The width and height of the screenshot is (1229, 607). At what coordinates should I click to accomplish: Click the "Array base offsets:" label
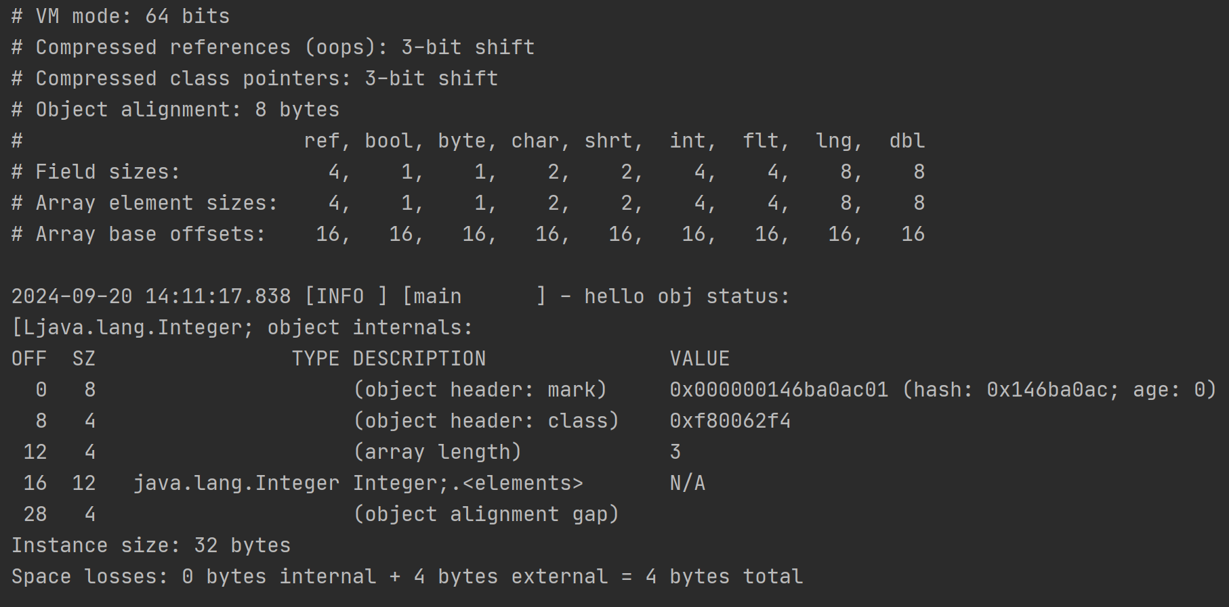[x=150, y=234]
